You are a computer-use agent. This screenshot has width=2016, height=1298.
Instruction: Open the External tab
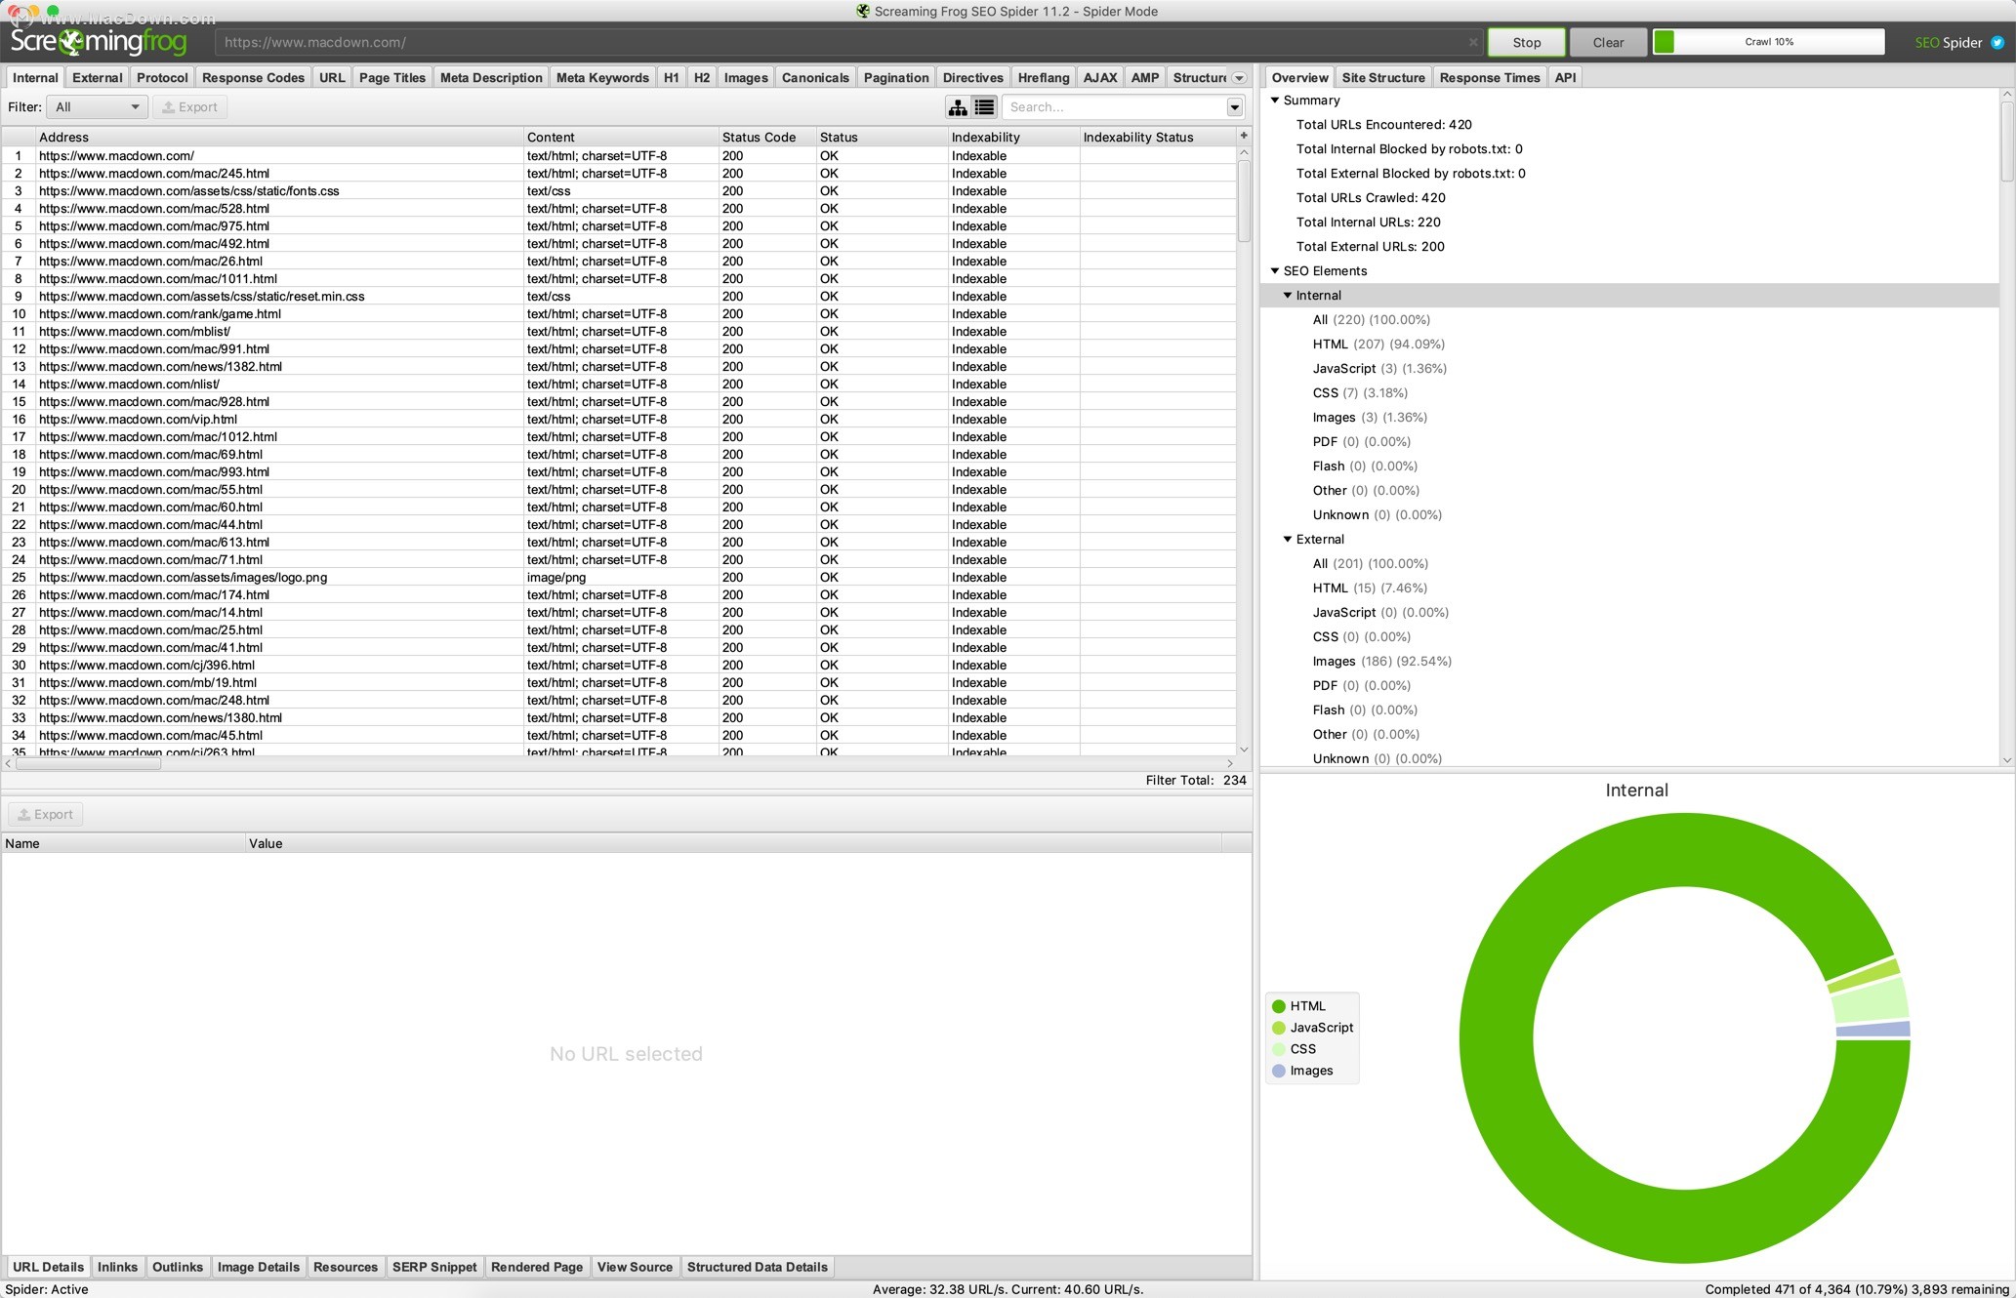coord(98,78)
